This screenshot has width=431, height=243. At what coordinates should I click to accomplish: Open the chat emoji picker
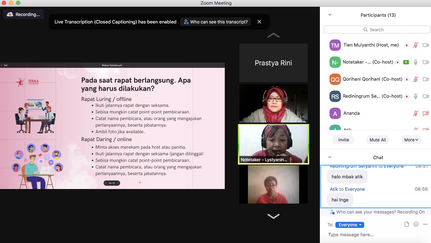pyautogui.click(x=416, y=225)
